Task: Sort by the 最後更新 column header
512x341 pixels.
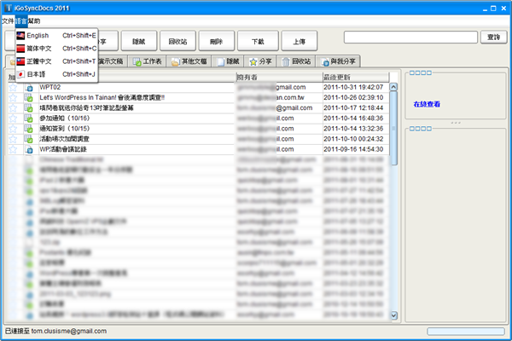Action: point(356,77)
